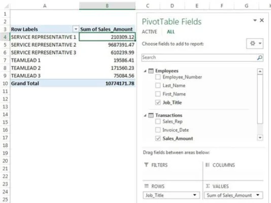Screen dimensions: 271x203
Task: Click the Search fields input box
Action: [199, 57]
